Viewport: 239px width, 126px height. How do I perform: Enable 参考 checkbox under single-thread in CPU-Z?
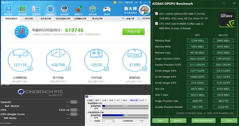coord(92,108)
